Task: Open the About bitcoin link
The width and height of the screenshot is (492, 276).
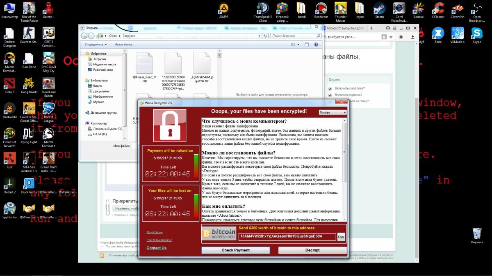Action: 155,232
